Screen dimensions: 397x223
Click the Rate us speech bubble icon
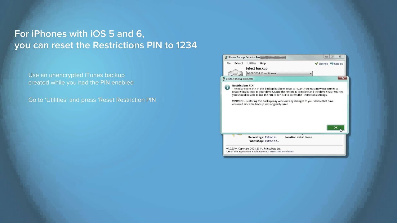pyautogui.click(x=332, y=64)
